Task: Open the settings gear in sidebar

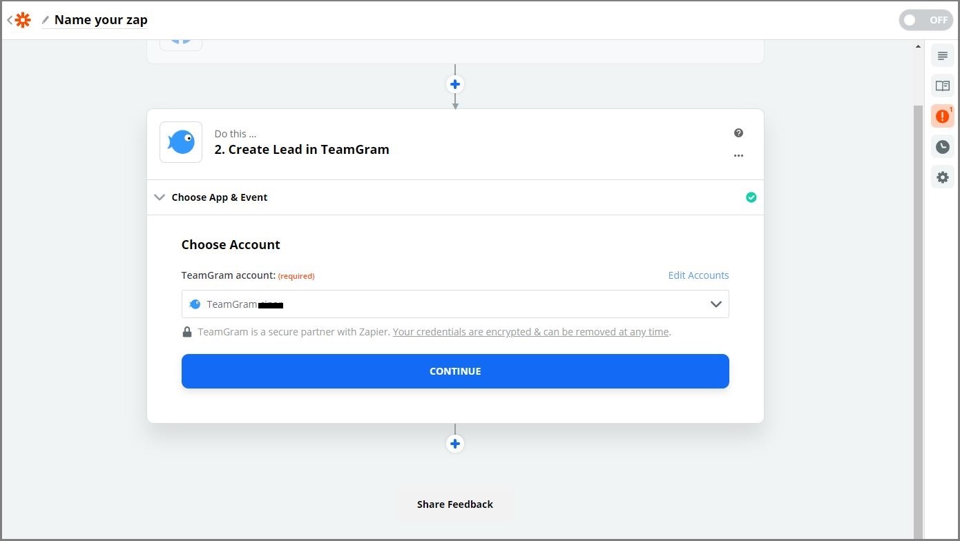Action: [943, 177]
